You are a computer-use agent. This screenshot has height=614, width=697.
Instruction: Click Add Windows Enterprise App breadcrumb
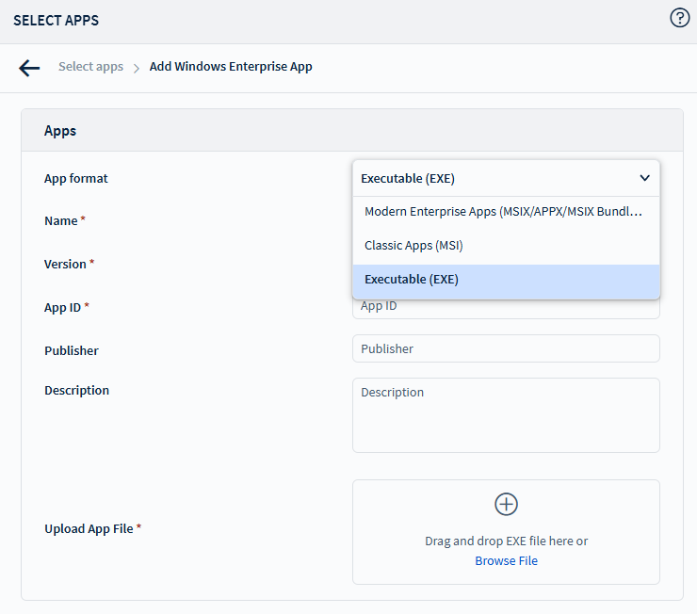pyautogui.click(x=231, y=67)
